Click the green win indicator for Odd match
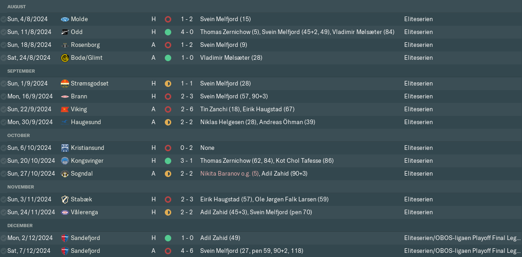 tap(168, 32)
